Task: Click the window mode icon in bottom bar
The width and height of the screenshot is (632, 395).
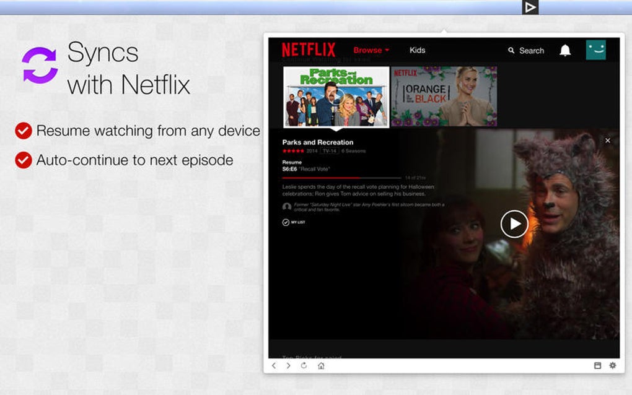Action: click(x=598, y=366)
